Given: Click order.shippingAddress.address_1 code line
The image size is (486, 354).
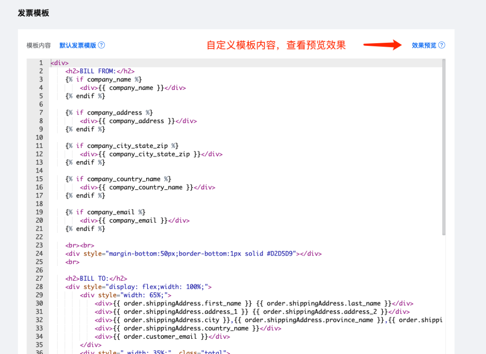Looking at the screenshot, I should click(252, 312).
